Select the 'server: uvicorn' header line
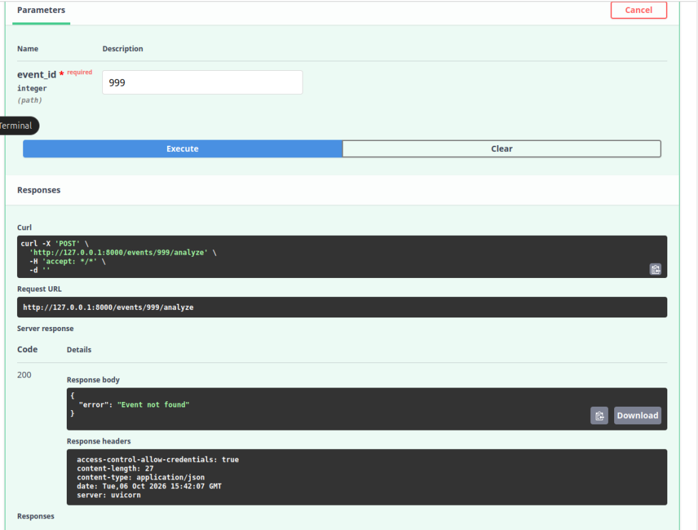This screenshot has width=698, height=530. coord(108,495)
